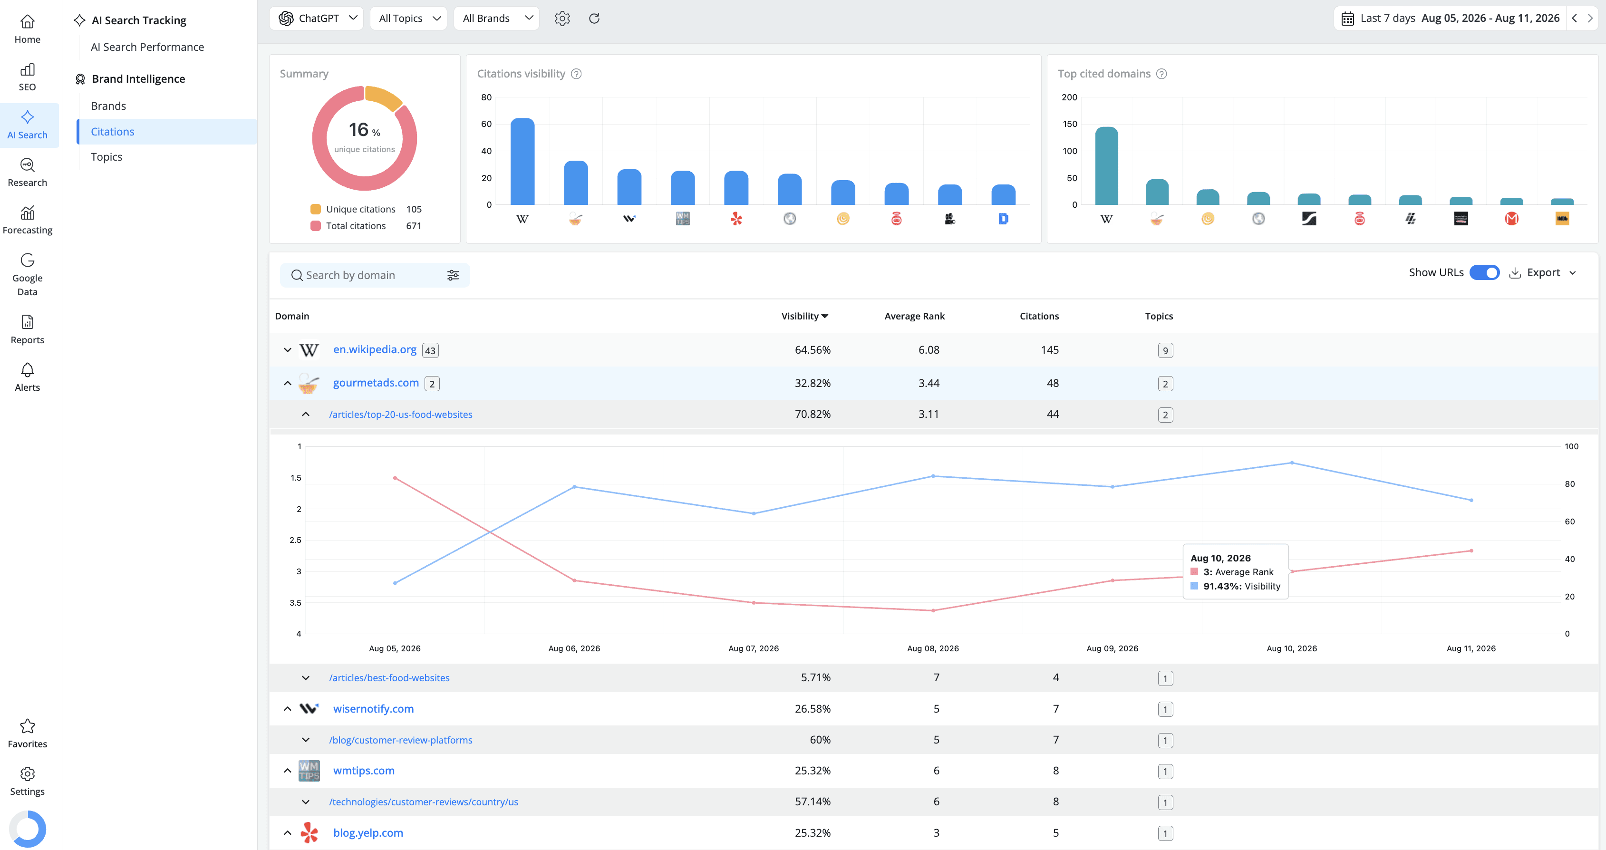
Task: Open AI Search Tracking section
Action: click(138, 20)
